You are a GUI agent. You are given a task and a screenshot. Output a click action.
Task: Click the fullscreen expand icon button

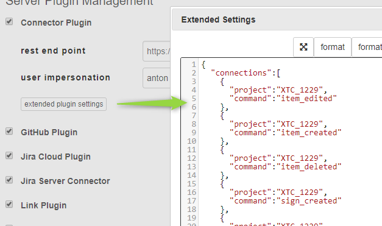[303, 47]
